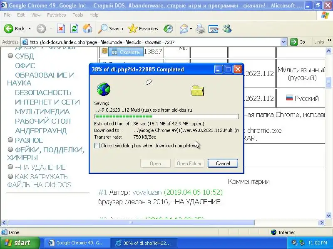Click the Скачать download button

click(x=126, y=52)
